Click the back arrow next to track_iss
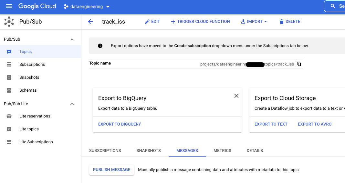This screenshot has height=183, width=345. (90, 22)
